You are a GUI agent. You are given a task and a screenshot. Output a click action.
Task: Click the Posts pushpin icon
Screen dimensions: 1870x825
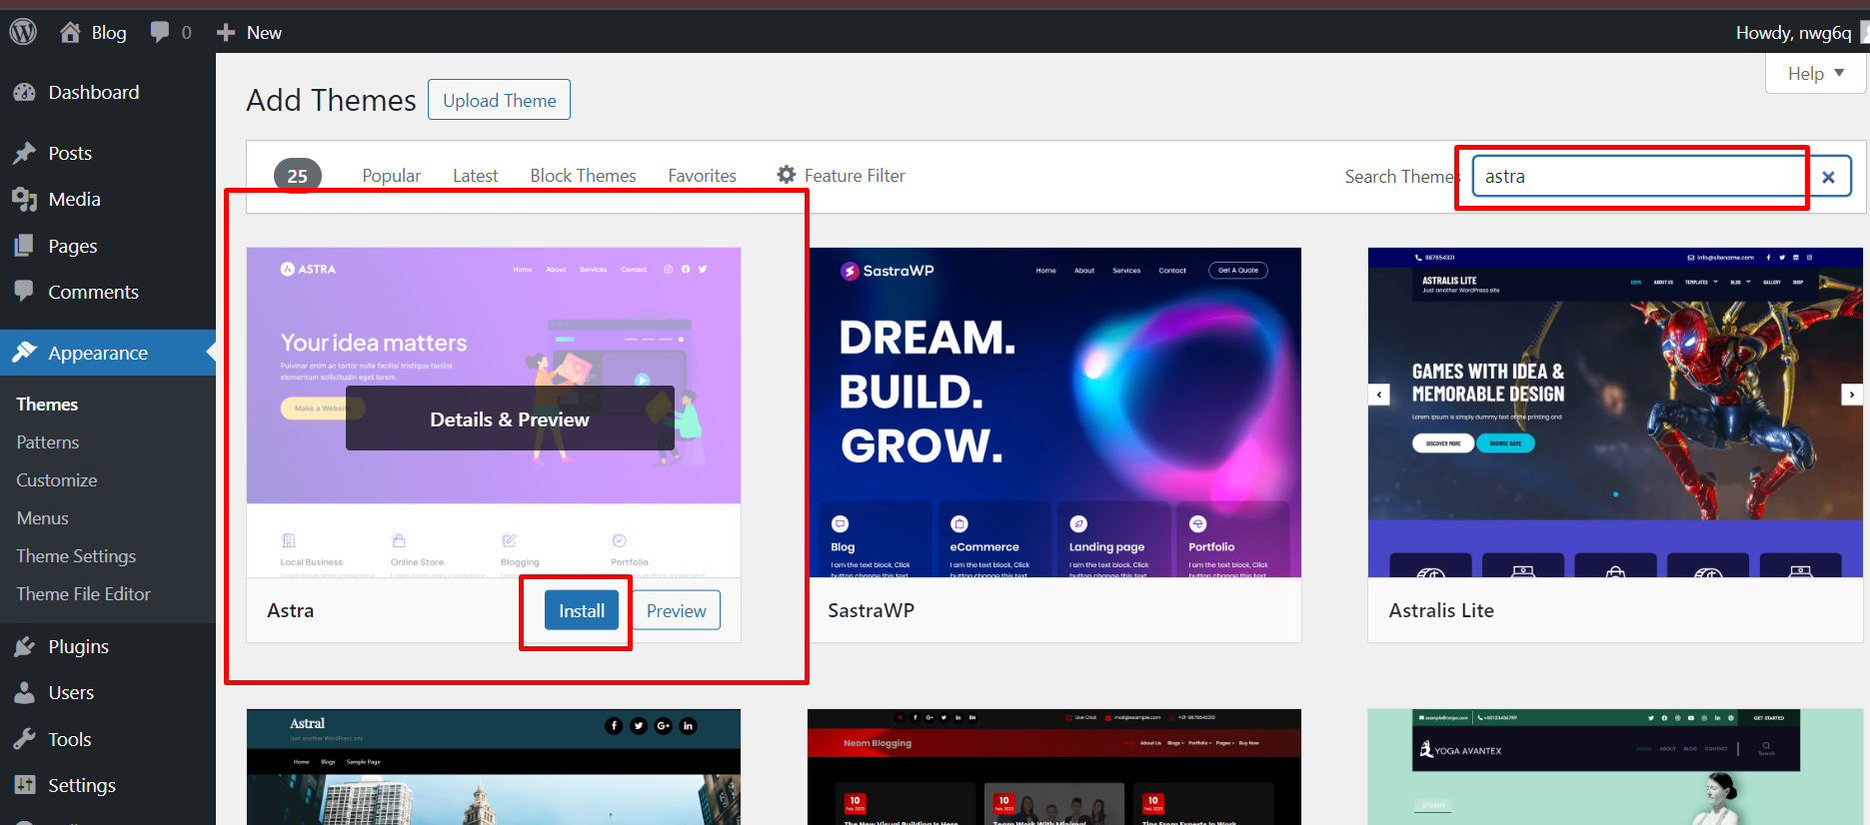25,153
